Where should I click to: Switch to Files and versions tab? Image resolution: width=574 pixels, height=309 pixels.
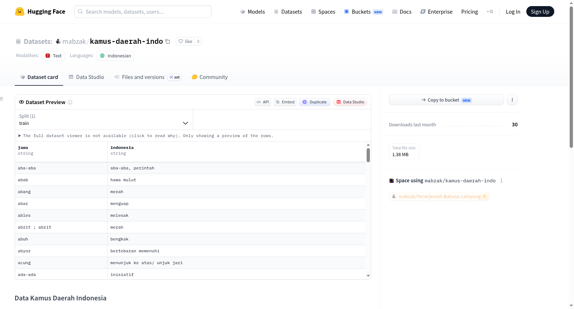click(147, 77)
